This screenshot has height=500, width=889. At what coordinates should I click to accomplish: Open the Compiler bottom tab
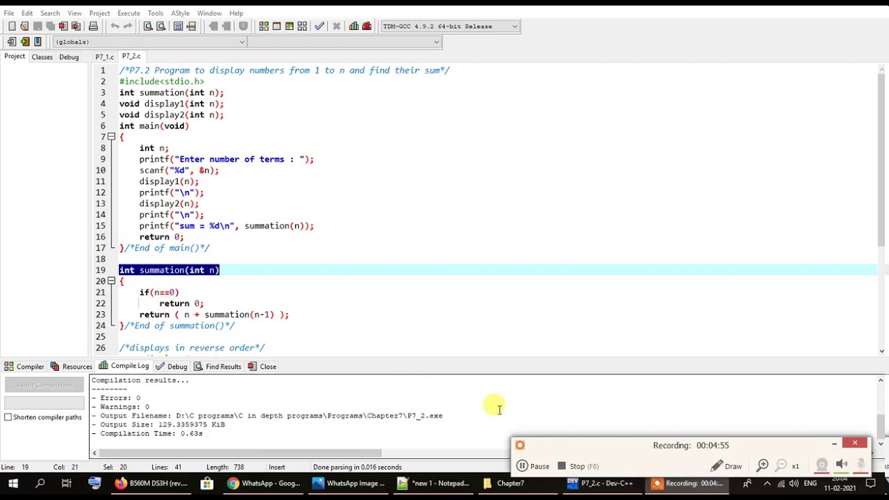[25, 367]
